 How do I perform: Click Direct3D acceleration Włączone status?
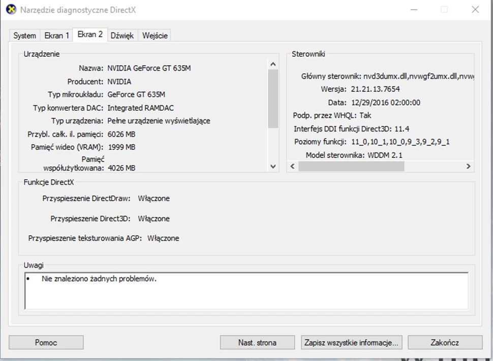click(x=154, y=219)
